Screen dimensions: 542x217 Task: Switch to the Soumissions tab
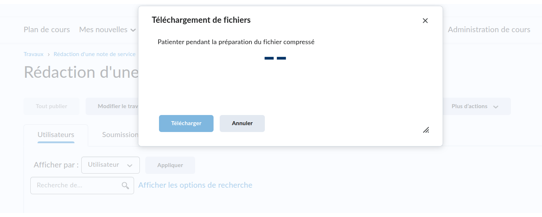pos(120,135)
